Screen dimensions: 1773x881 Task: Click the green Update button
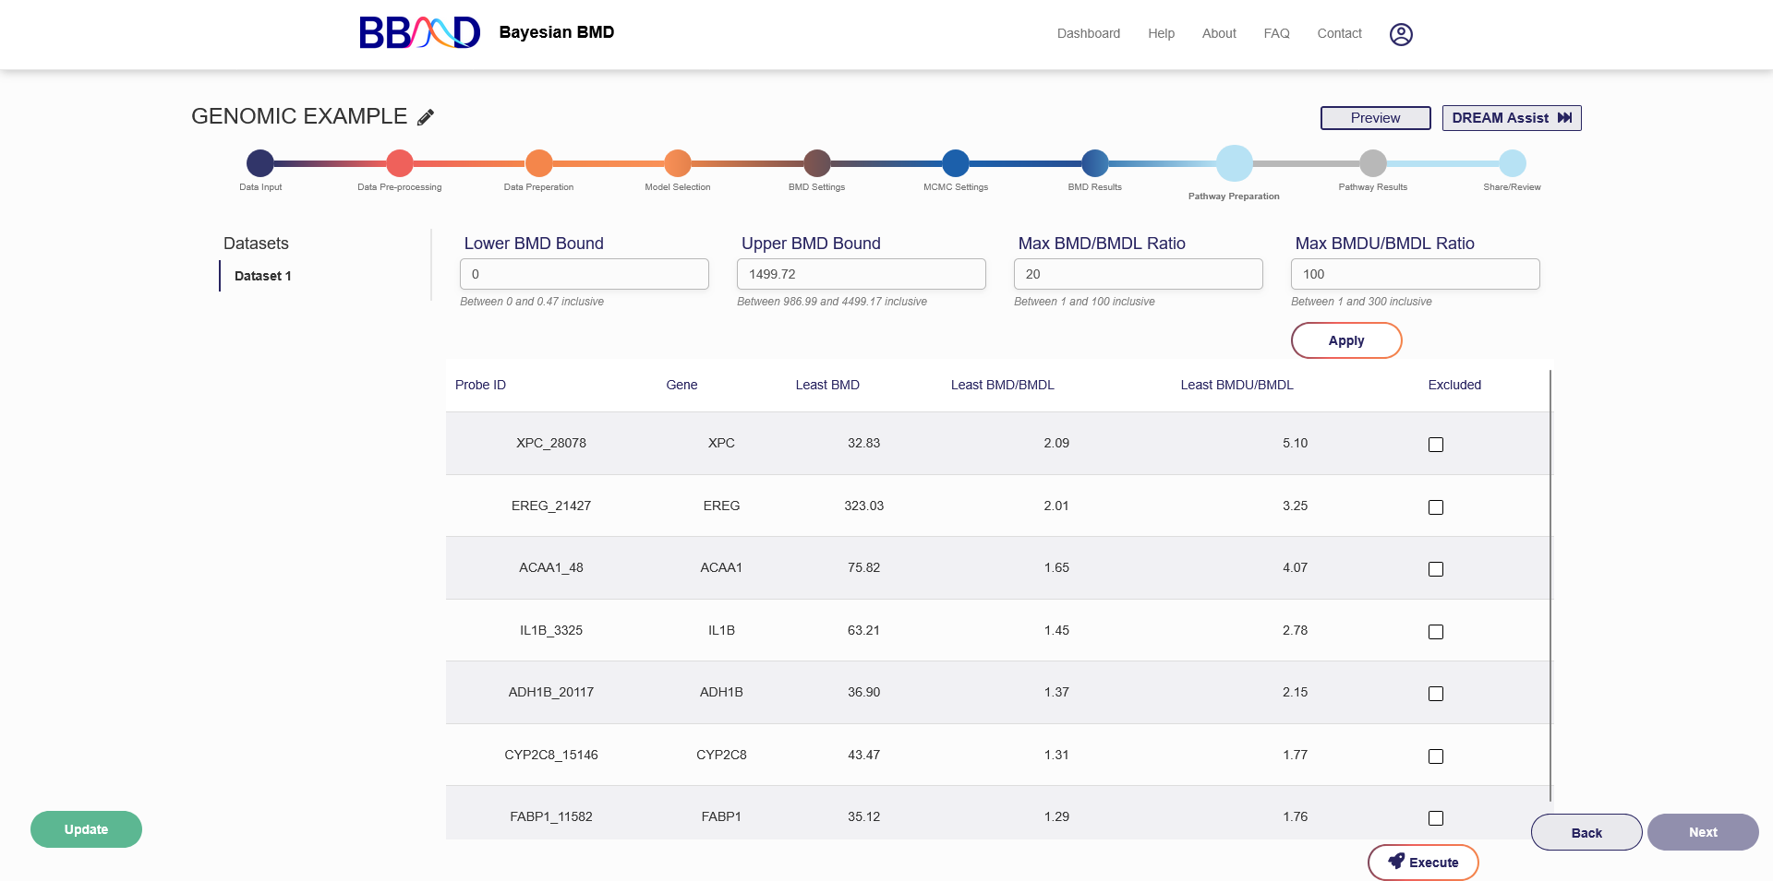click(x=86, y=829)
